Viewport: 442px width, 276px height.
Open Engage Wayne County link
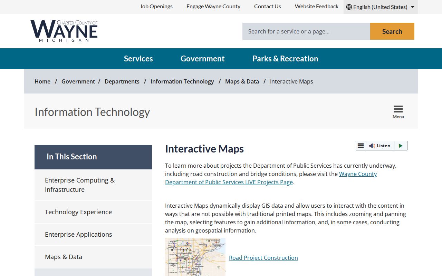pyautogui.click(x=213, y=6)
